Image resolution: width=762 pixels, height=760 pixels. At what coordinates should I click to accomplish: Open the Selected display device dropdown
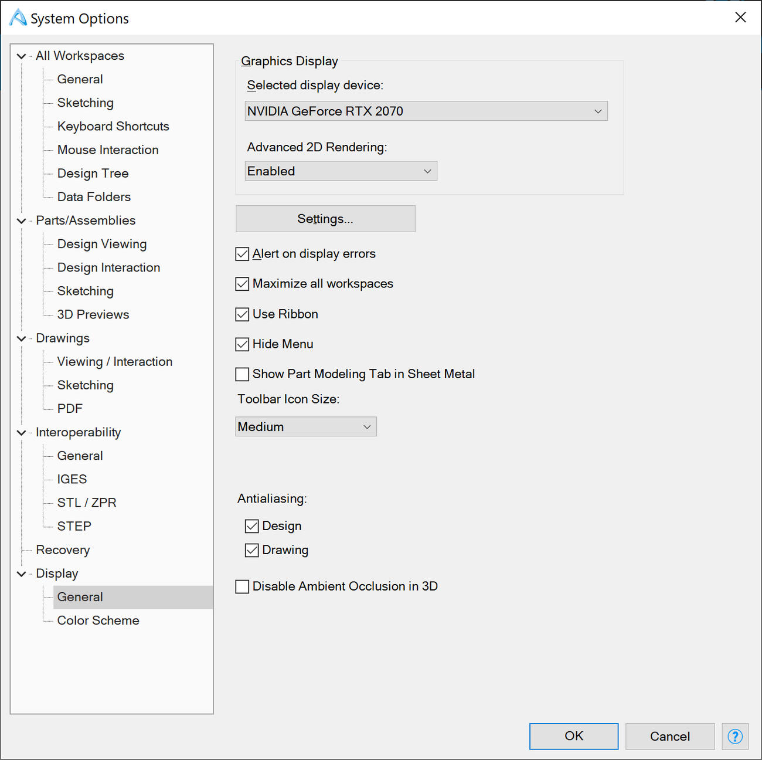(x=426, y=111)
